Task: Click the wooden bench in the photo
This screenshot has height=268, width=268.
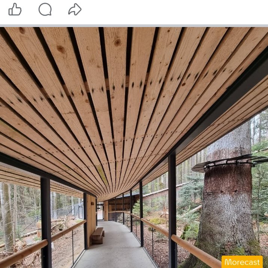Action: [98, 235]
